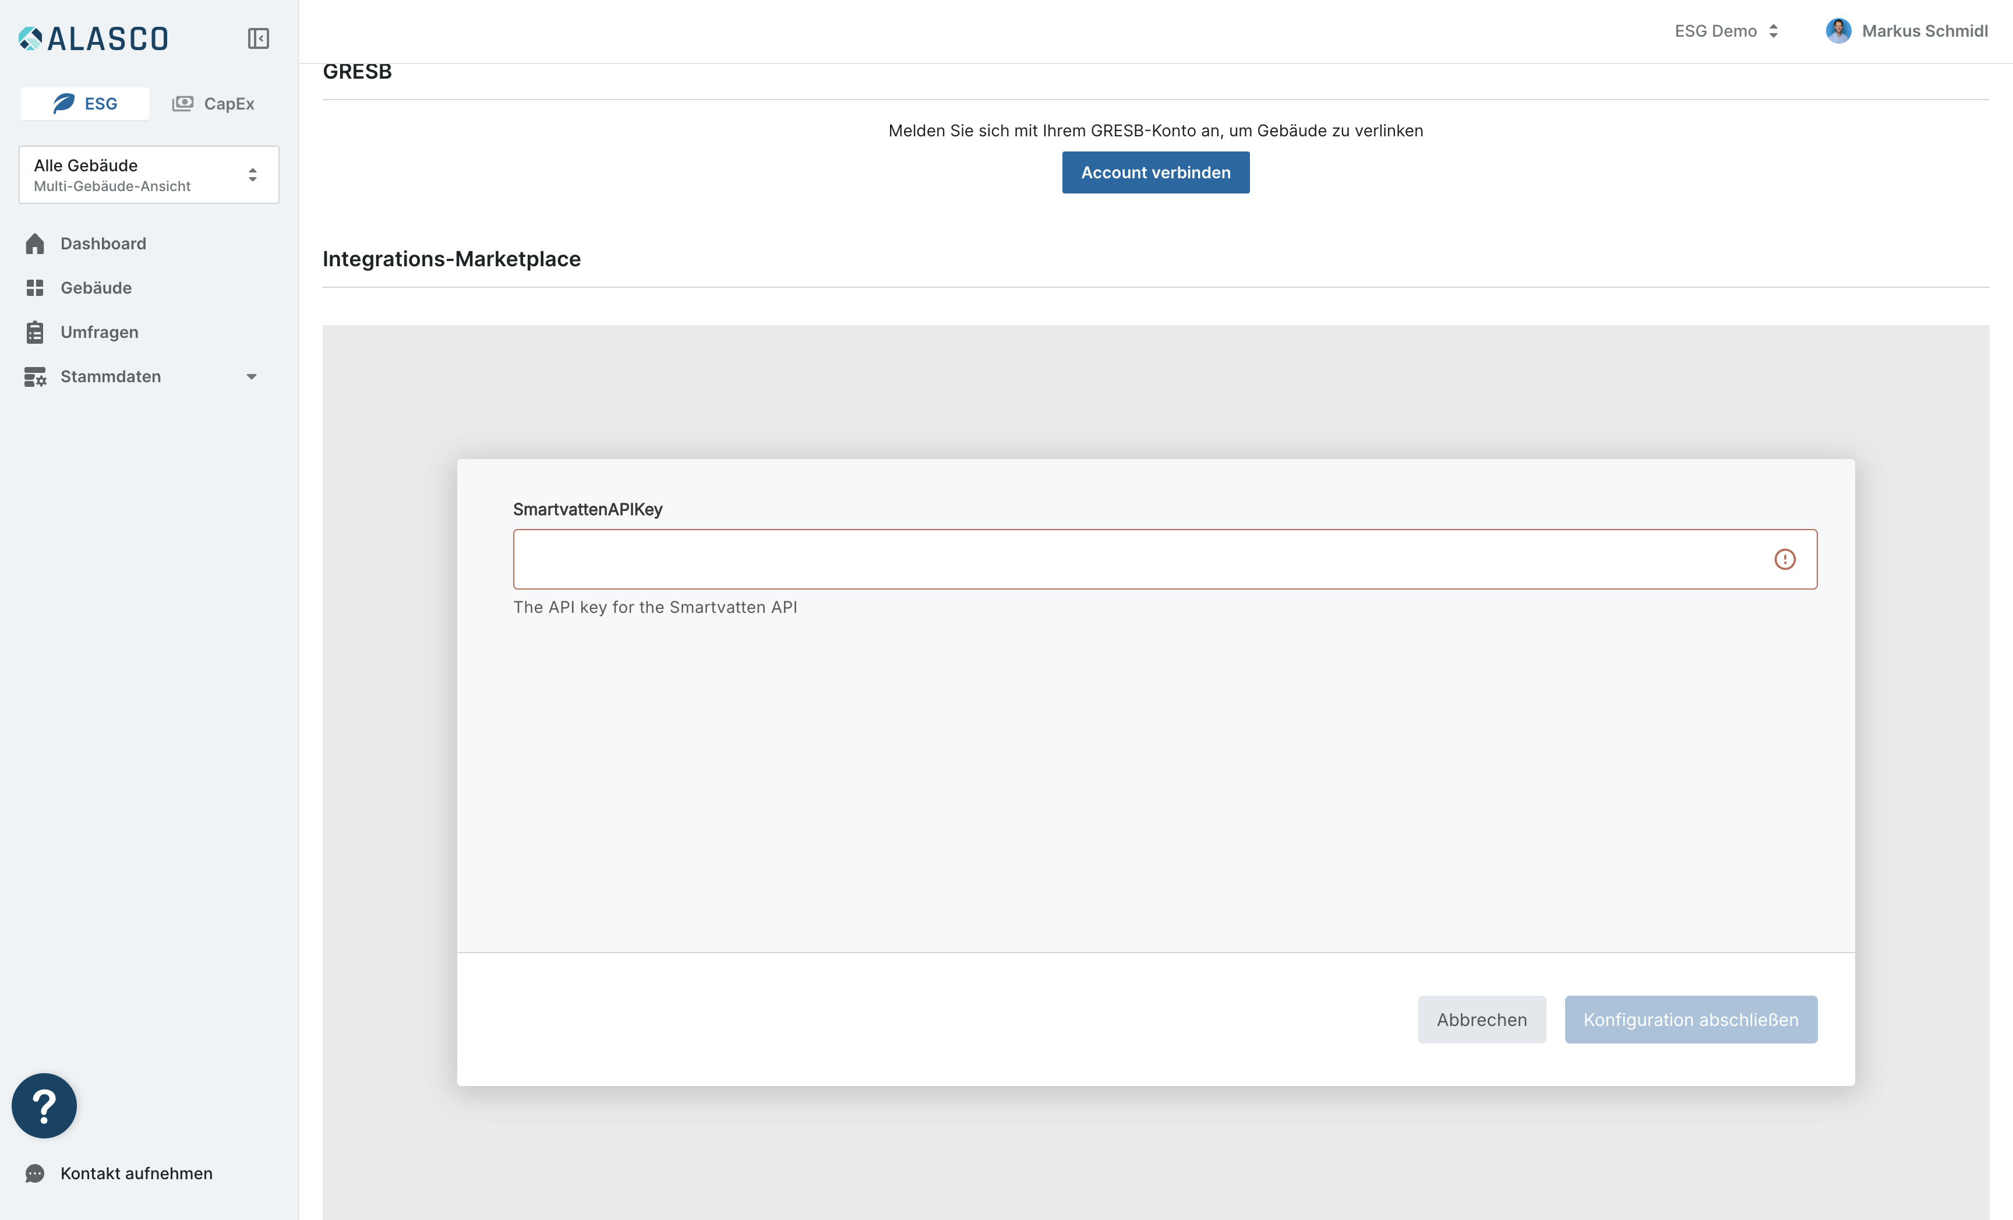This screenshot has height=1220, width=2013.
Task: Switch to the ESG tab
Action: click(x=85, y=104)
